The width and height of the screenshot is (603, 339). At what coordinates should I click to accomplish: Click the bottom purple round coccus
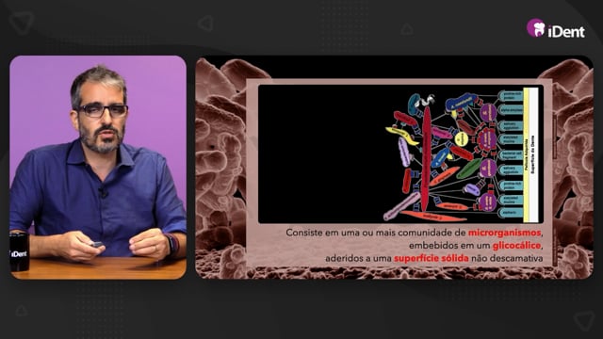tap(488, 202)
